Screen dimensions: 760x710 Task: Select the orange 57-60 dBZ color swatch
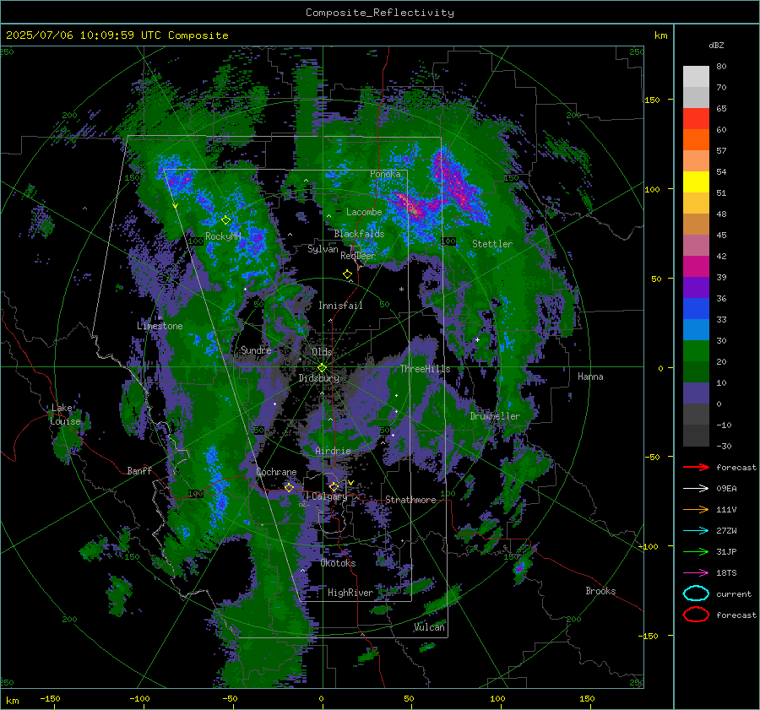tap(696, 140)
